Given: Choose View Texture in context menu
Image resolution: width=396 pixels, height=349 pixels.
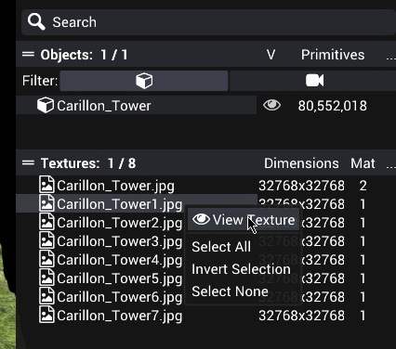Looking at the screenshot, I should pos(244,220).
